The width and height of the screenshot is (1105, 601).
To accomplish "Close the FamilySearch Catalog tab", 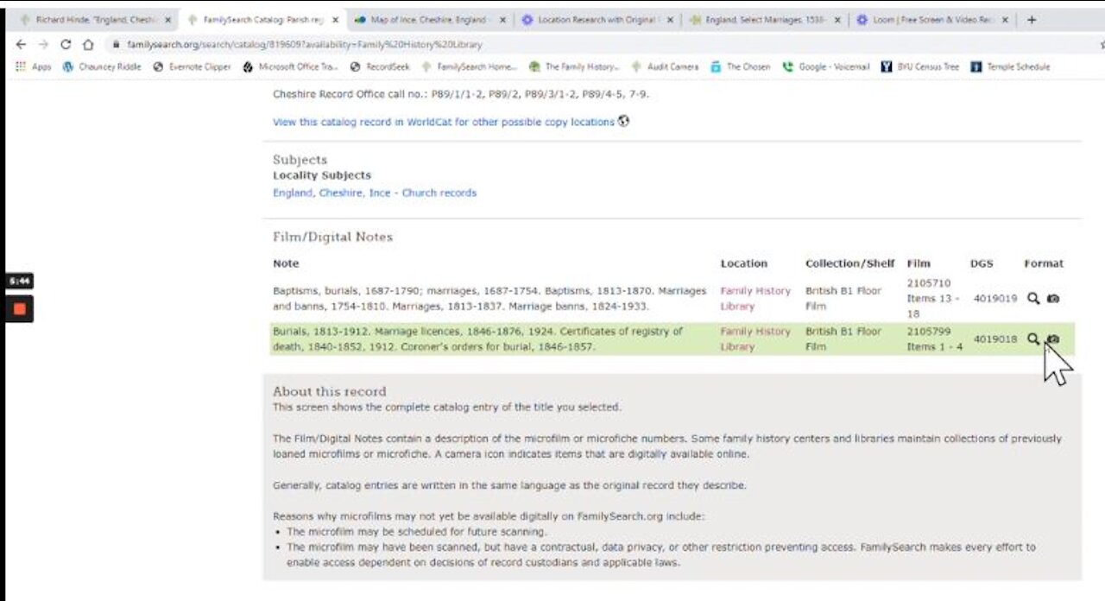I will point(335,20).
